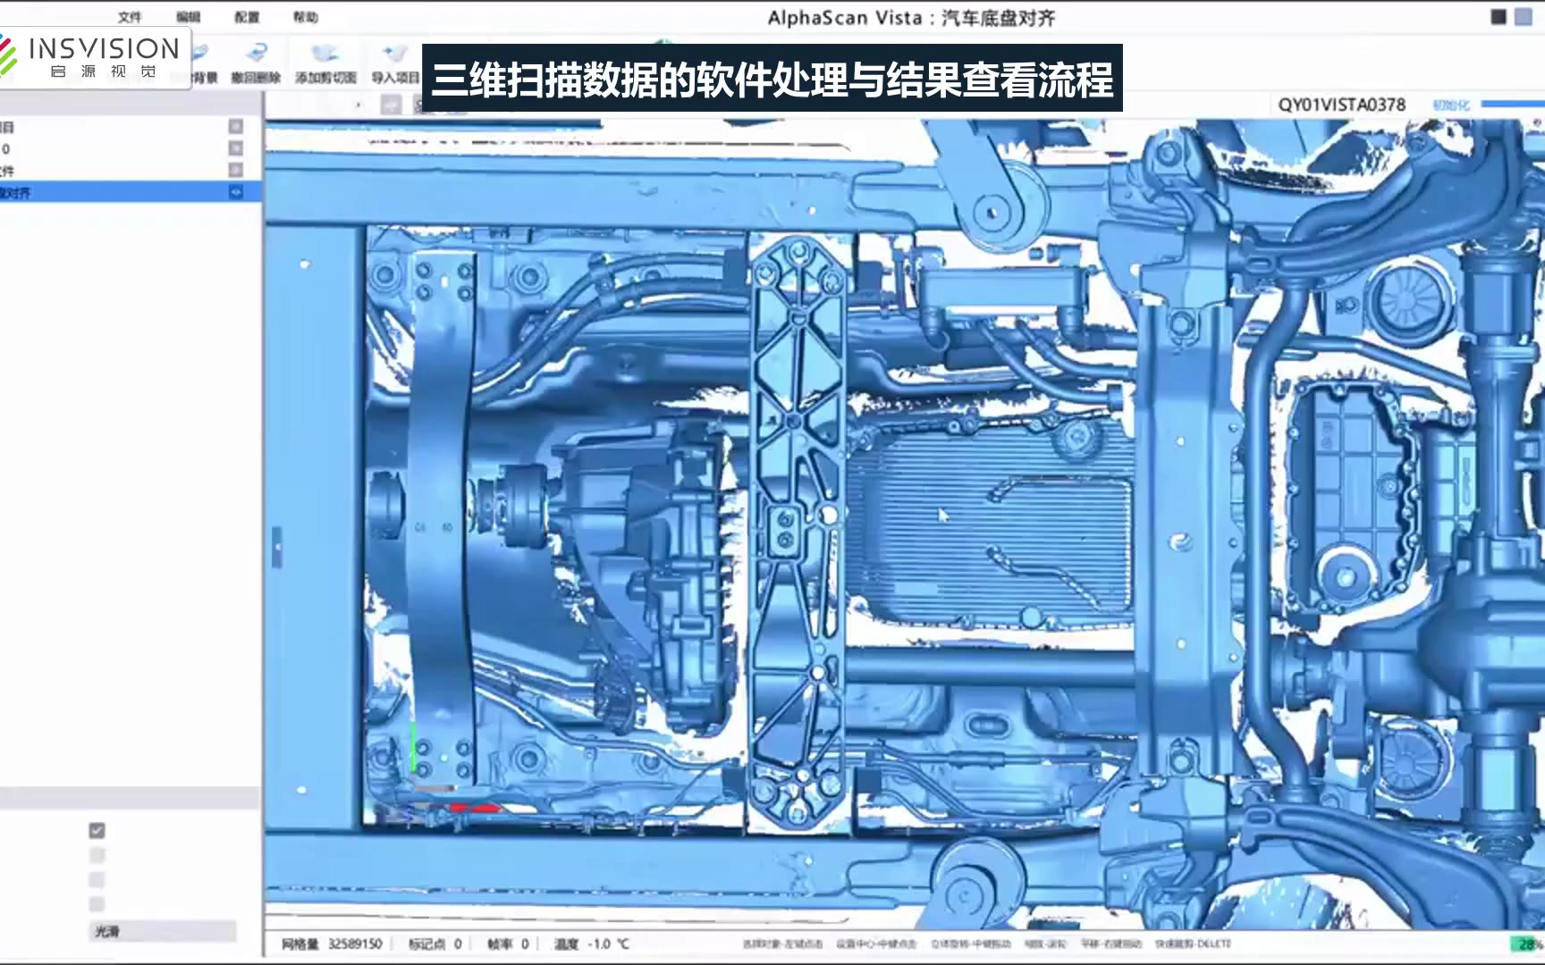Click the AlphaScan Vista window title
The width and height of the screenshot is (1545, 965).
pos(911,18)
